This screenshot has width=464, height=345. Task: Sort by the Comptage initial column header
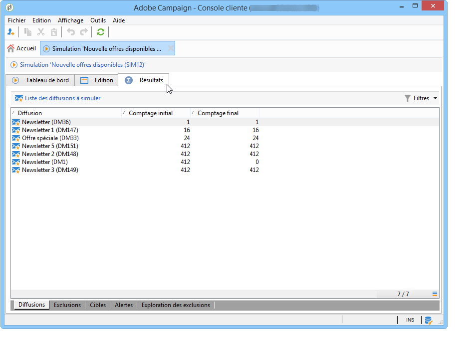[156, 113]
